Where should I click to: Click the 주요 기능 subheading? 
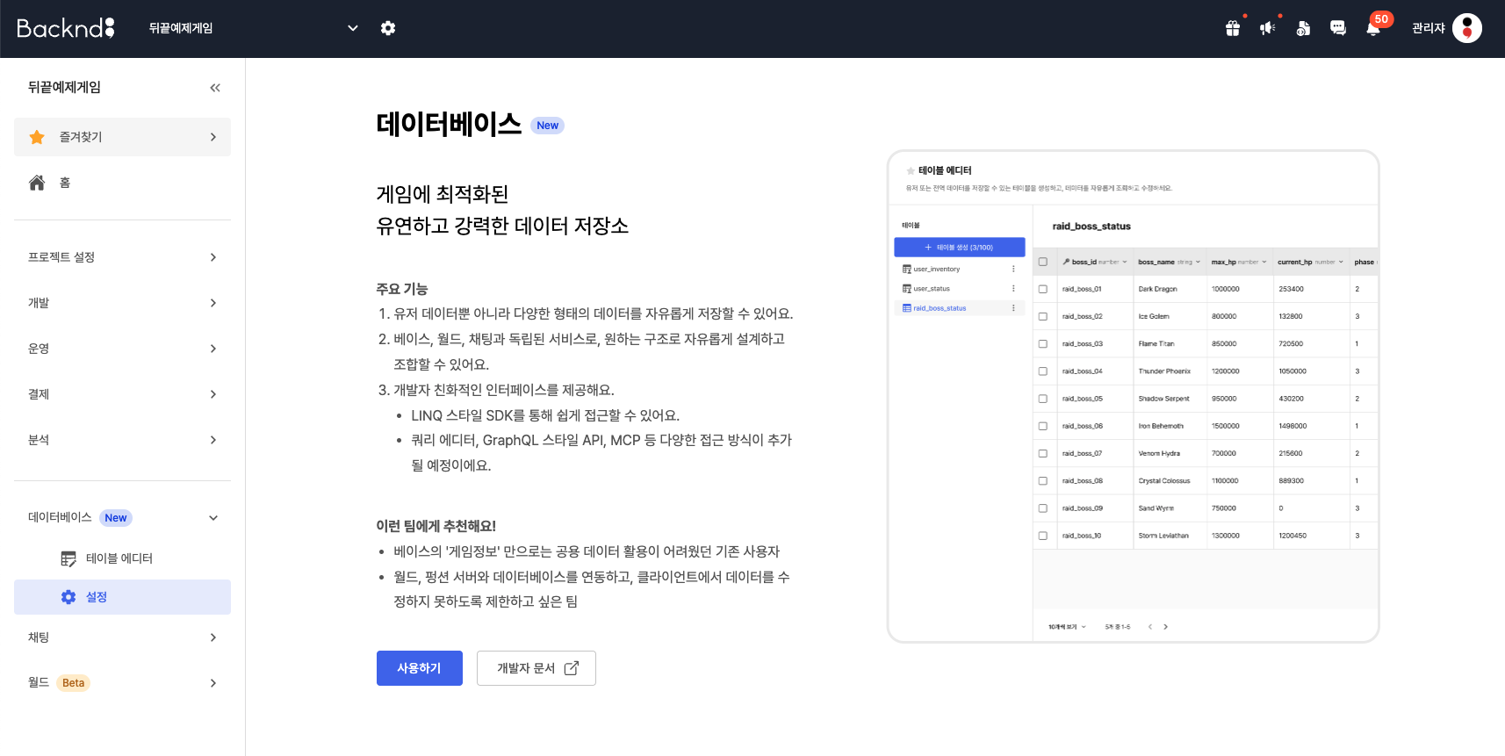(x=402, y=289)
